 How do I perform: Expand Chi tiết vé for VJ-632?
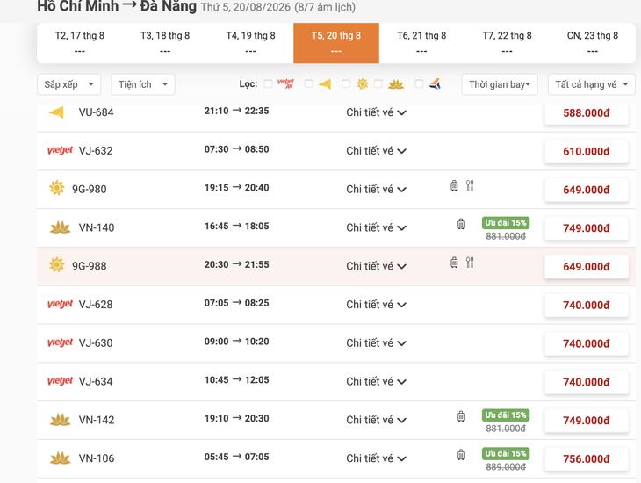pyautogui.click(x=376, y=151)
